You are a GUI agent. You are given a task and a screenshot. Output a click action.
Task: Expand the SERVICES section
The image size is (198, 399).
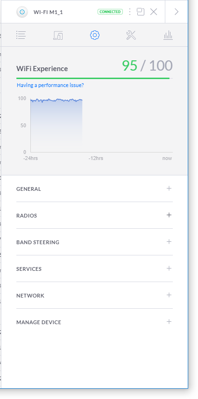(x=94, y=268)
